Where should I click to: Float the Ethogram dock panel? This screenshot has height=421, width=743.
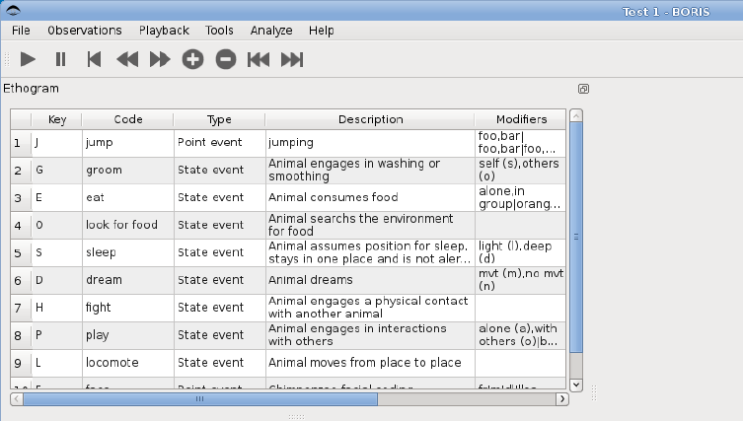pos(583,89)
